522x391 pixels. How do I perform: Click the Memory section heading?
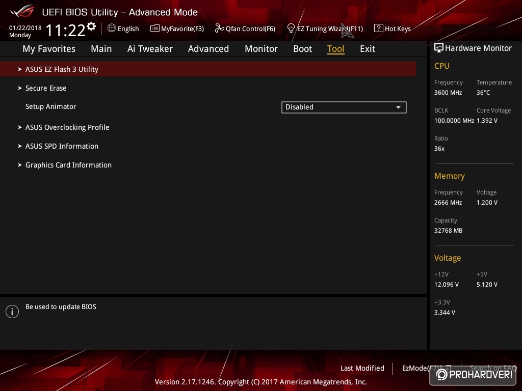coord(450,176)
